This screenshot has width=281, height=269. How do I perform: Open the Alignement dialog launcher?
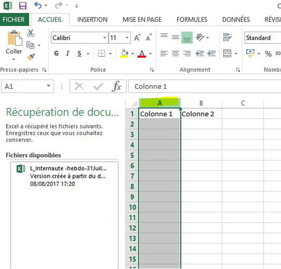coord(238,70)
